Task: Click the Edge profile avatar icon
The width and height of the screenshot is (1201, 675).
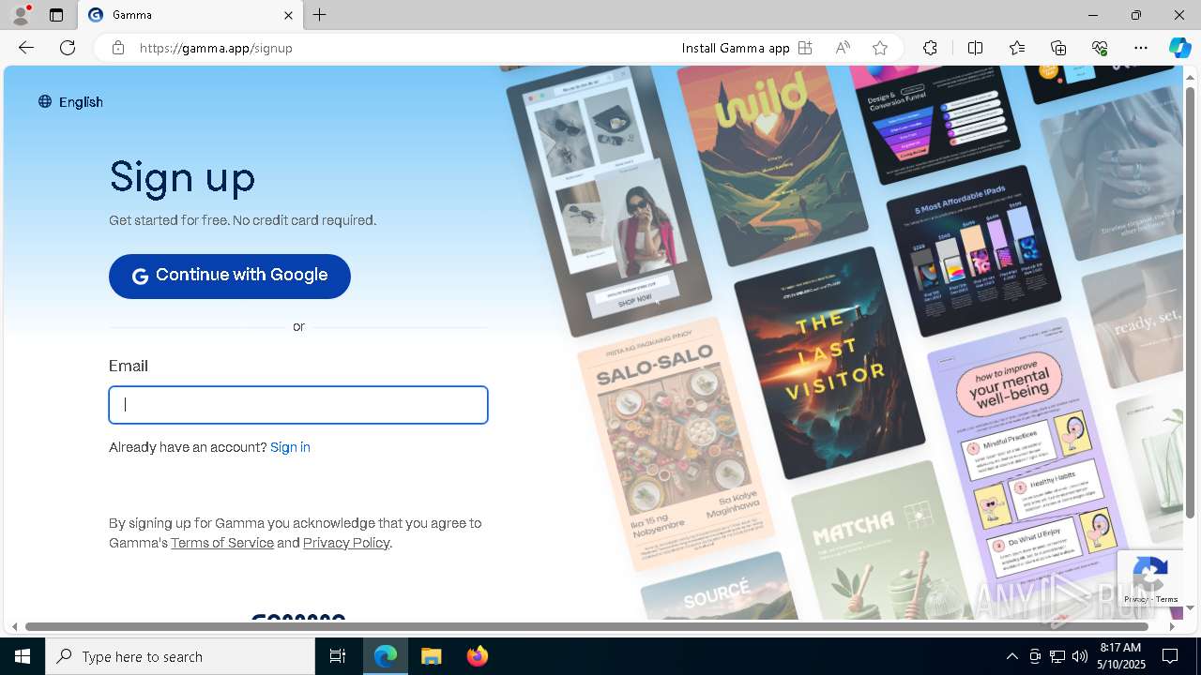Action: 21,15
